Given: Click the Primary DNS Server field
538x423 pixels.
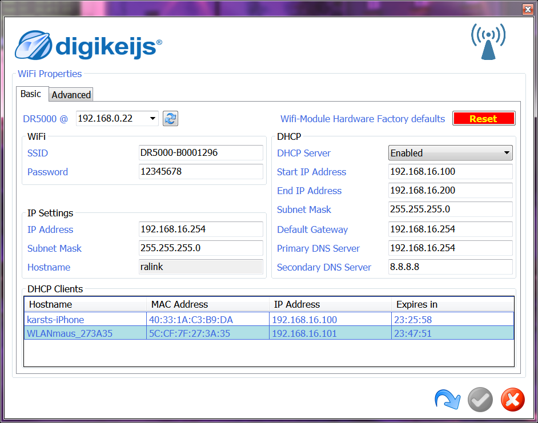Looking at the screenshot, I should pos(451,248).
